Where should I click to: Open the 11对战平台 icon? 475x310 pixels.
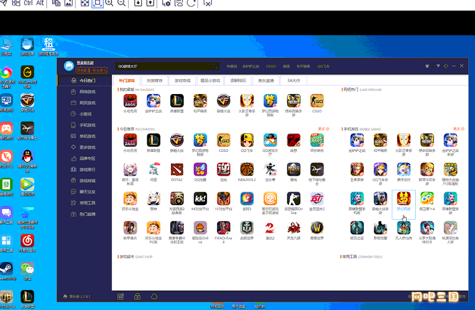[x=223, y=199]
